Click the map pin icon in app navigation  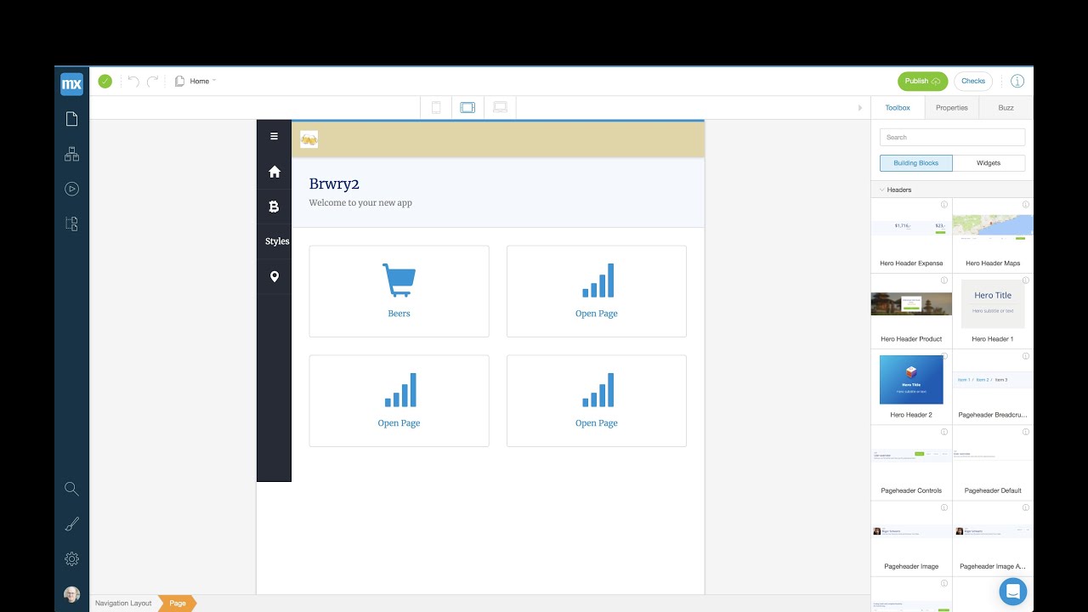[274, 276]
